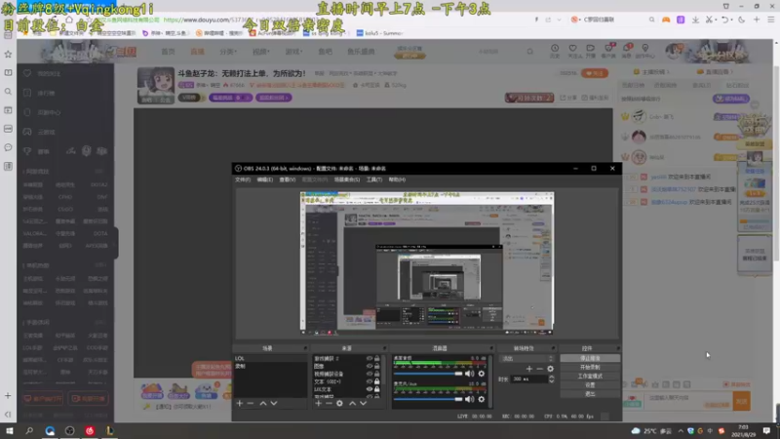
Task: Add a new source in OBS
Action: coord(319,403)
